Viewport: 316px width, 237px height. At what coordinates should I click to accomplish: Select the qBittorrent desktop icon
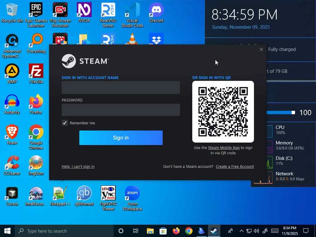point(84,196)
